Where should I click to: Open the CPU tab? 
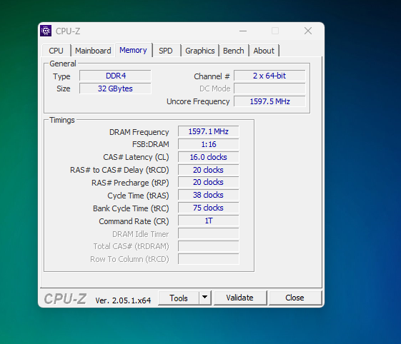(x=56, y=51)
